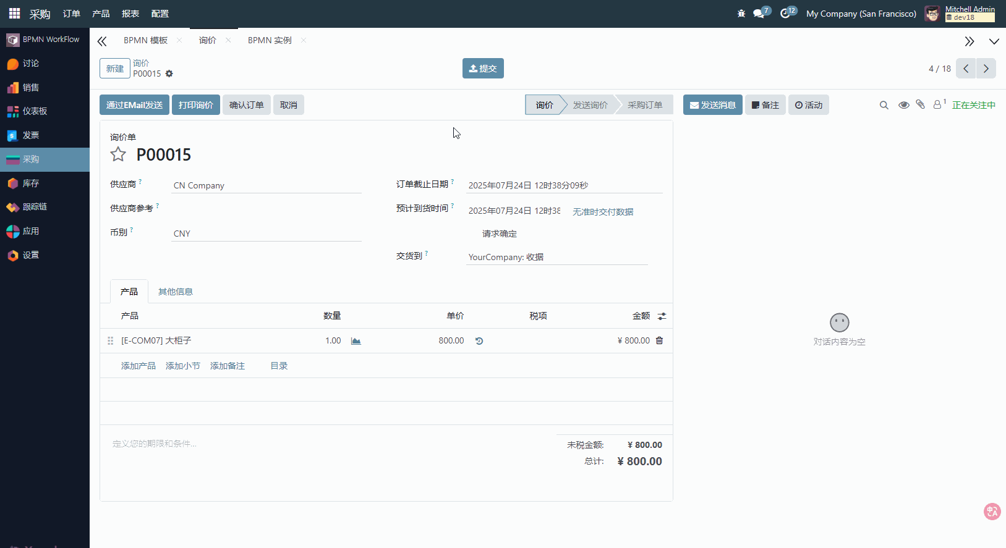Click the unit price history refresh icon
The width and height of the screenshot is (1006, 548).
[x=479, y=341]
